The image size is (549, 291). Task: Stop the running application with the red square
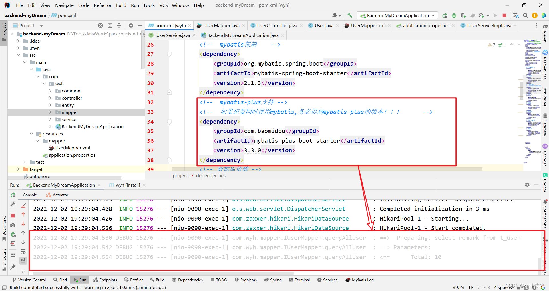coord(504,15)
